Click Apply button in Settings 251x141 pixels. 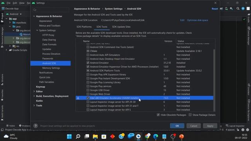coord(210,126)
